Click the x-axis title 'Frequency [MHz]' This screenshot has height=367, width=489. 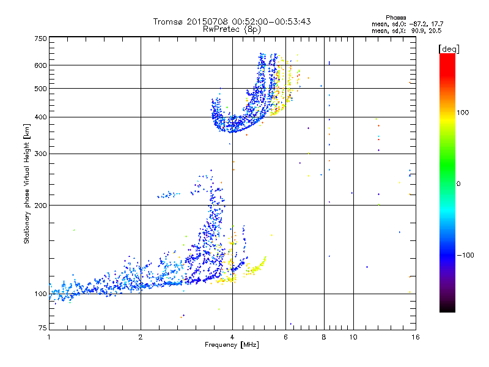click(x=232, y=345)
